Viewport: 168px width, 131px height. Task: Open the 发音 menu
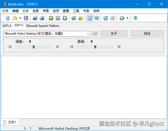tap(36, 11)
